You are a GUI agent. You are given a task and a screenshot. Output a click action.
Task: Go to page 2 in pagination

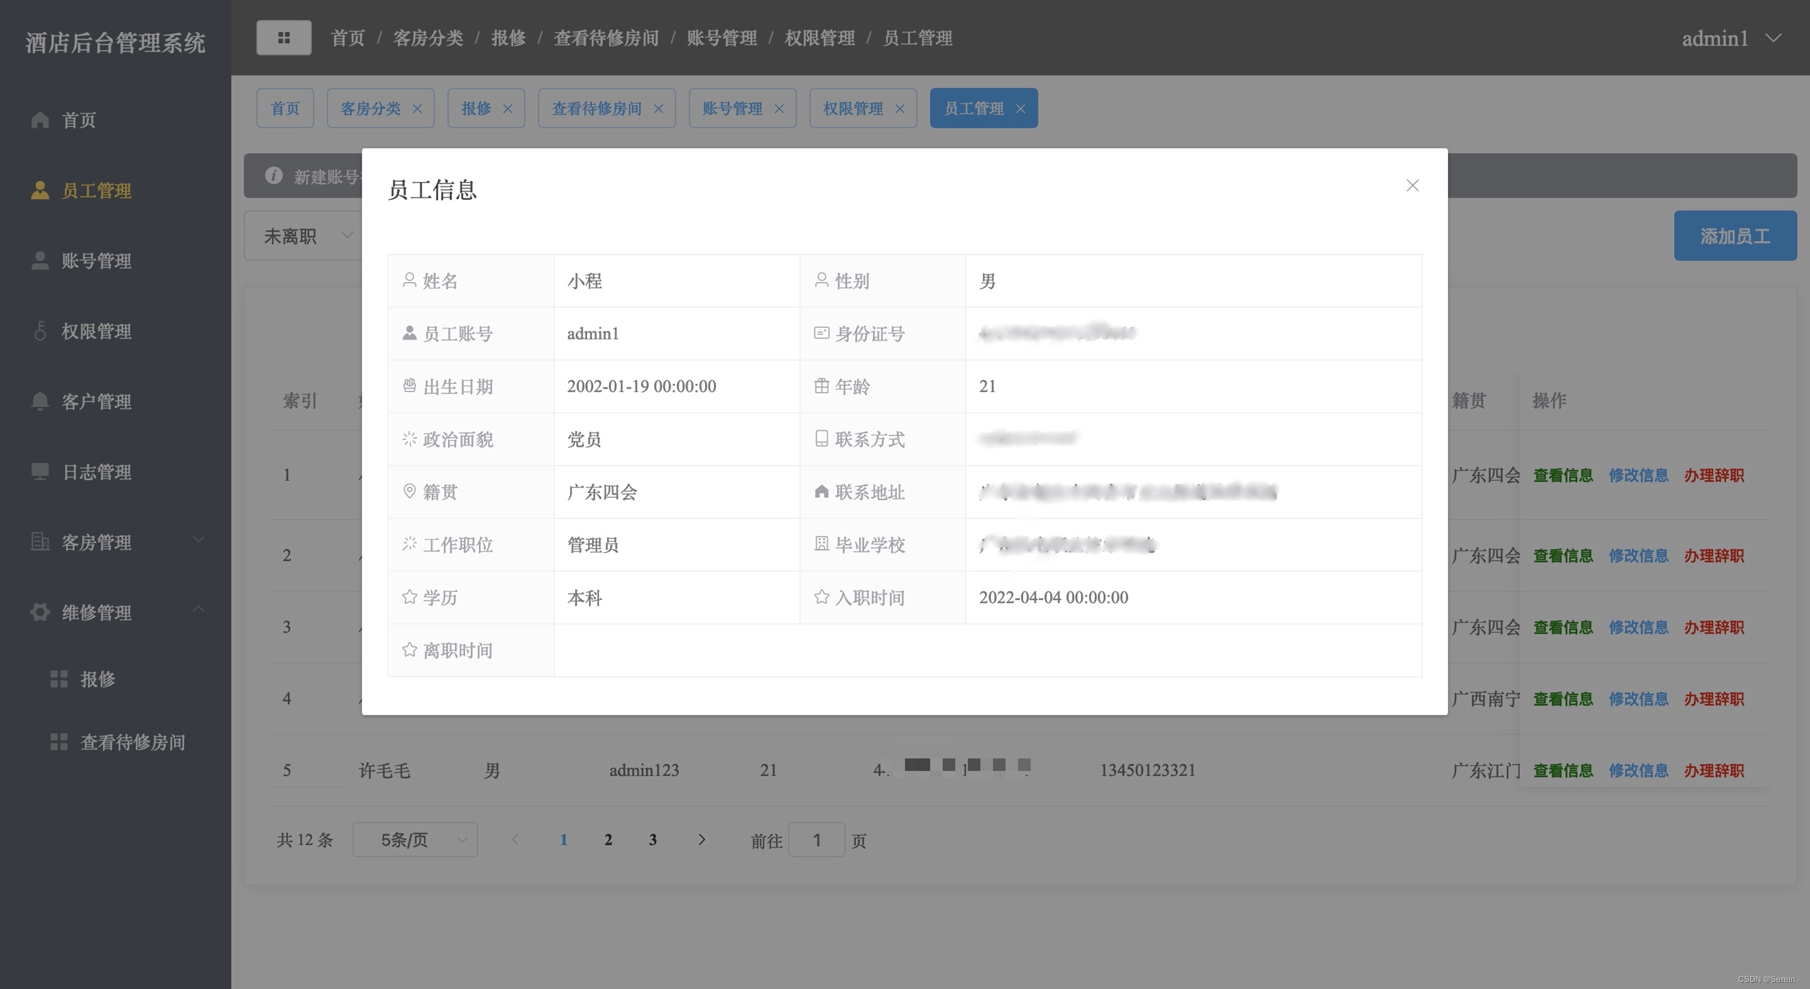pyautogui.click(x=608, y=839)
